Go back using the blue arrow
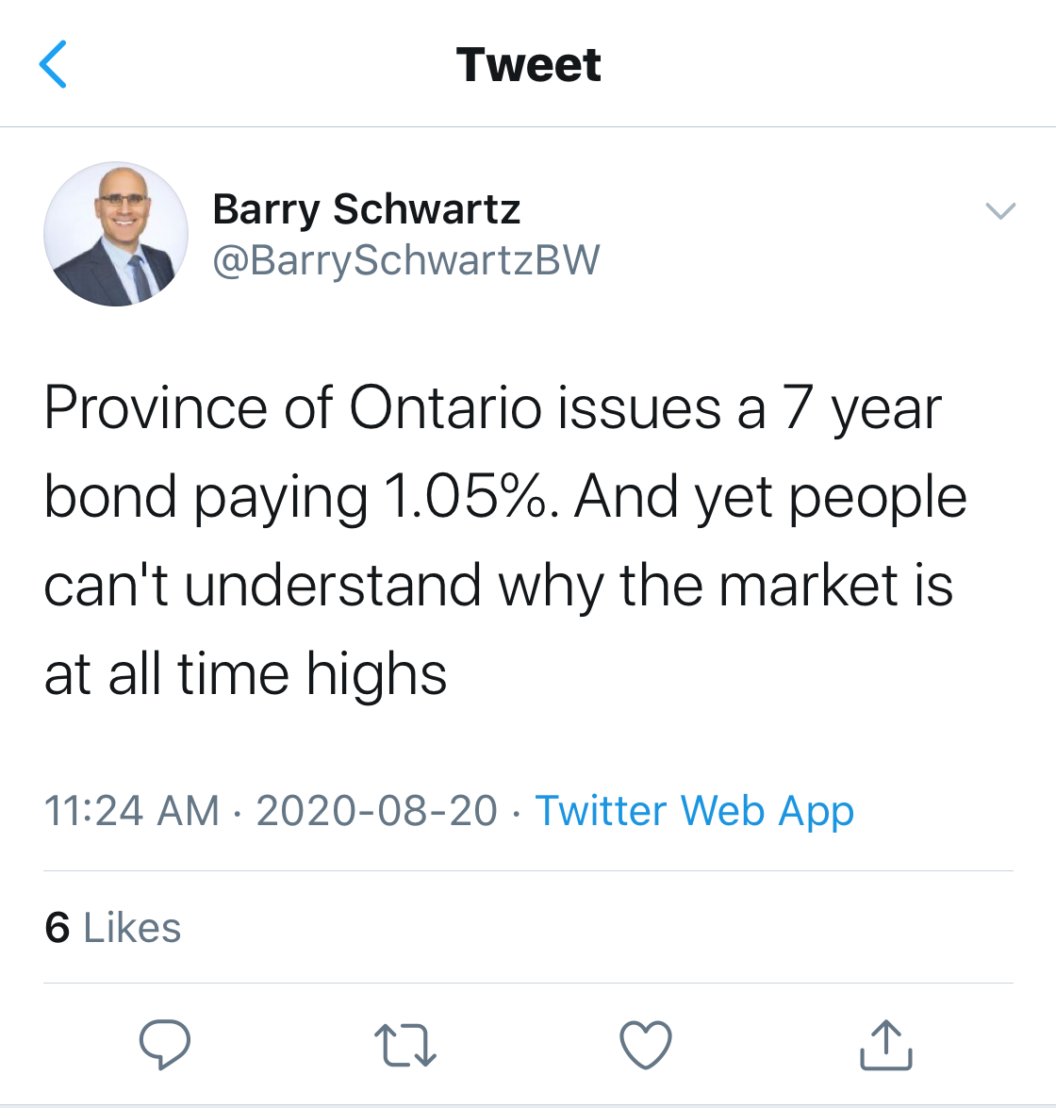Image resolution: width=1056 pixels, height=1108 pixels. pos(54,65)
